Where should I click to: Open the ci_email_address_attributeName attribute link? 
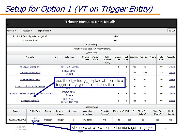[30, 87]
